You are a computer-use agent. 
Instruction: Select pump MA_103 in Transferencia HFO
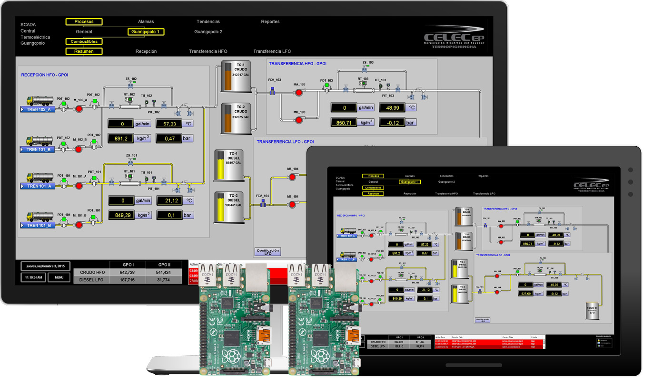(x=298, y=92)
